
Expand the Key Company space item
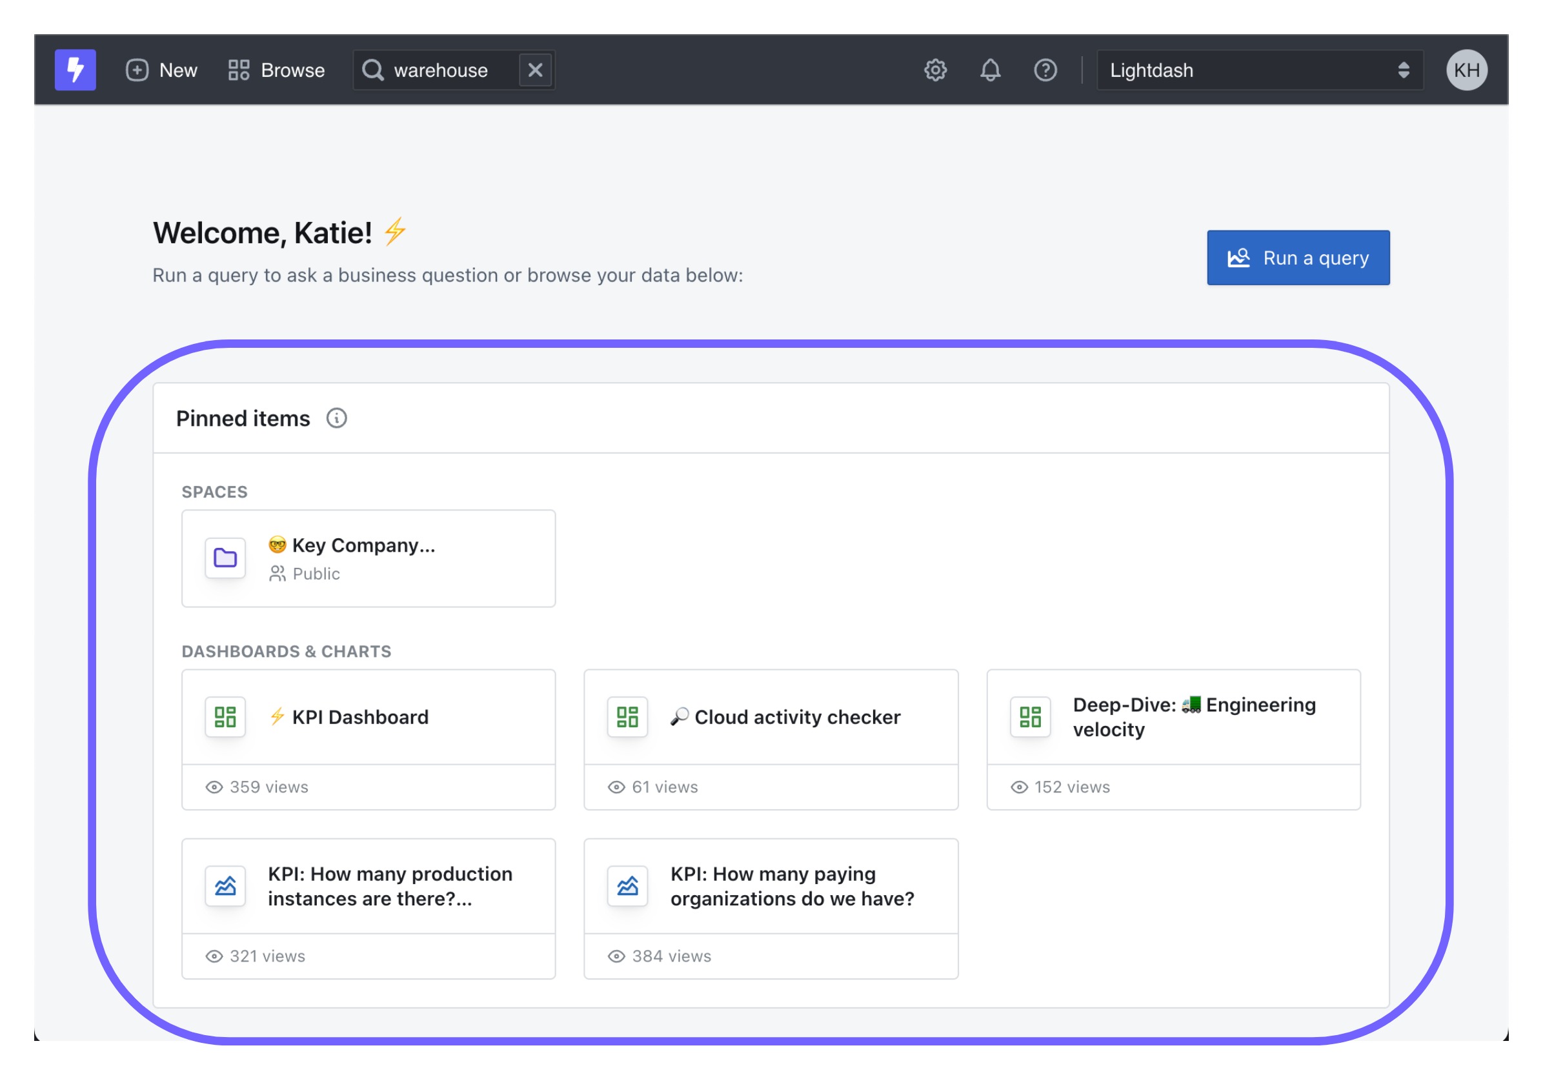368,558
